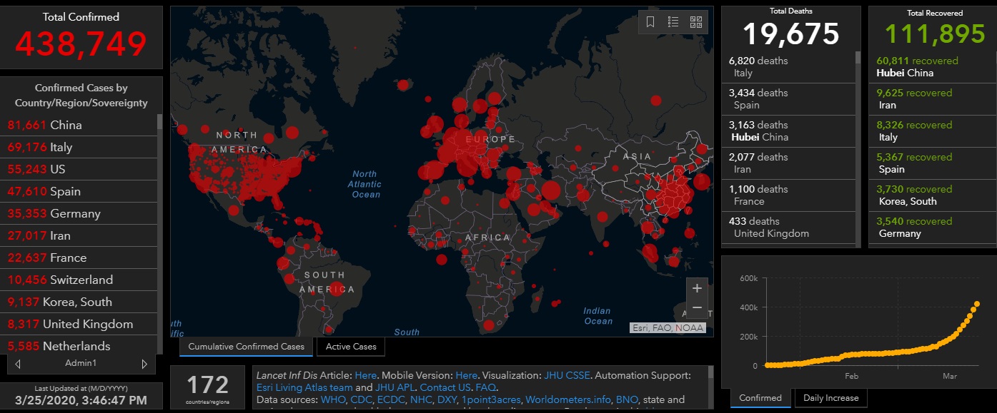The image size is (997, 413).
Task: Click the confirmed cases list scrollbar
Action: click(x=159, y=214)
